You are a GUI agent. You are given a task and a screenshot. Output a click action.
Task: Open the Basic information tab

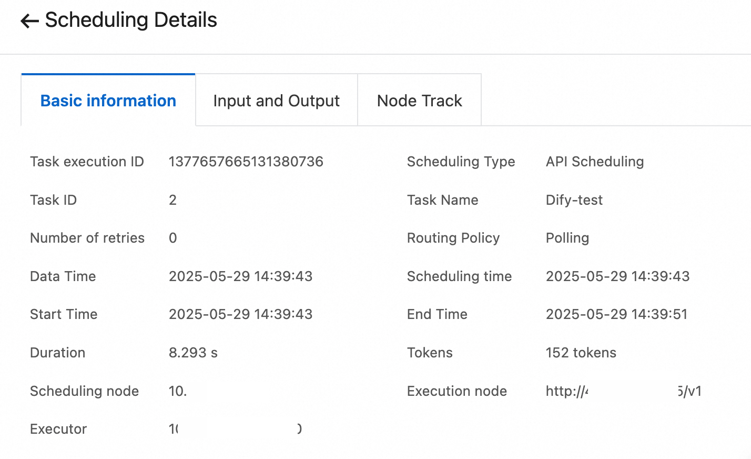pyautogui.click(x=108, y=101)
